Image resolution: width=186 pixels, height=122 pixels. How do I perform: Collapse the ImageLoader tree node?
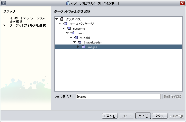(75, 42)
